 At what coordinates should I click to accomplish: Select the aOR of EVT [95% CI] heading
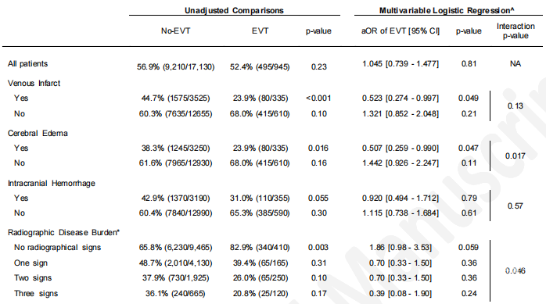point(401,31)
